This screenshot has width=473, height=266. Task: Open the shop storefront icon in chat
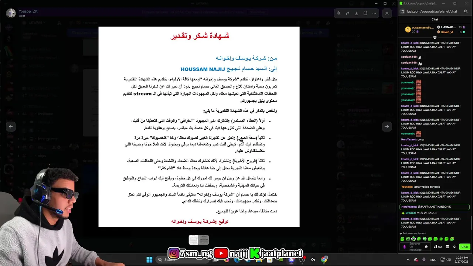pyautogui.click(x=448, y=247)
